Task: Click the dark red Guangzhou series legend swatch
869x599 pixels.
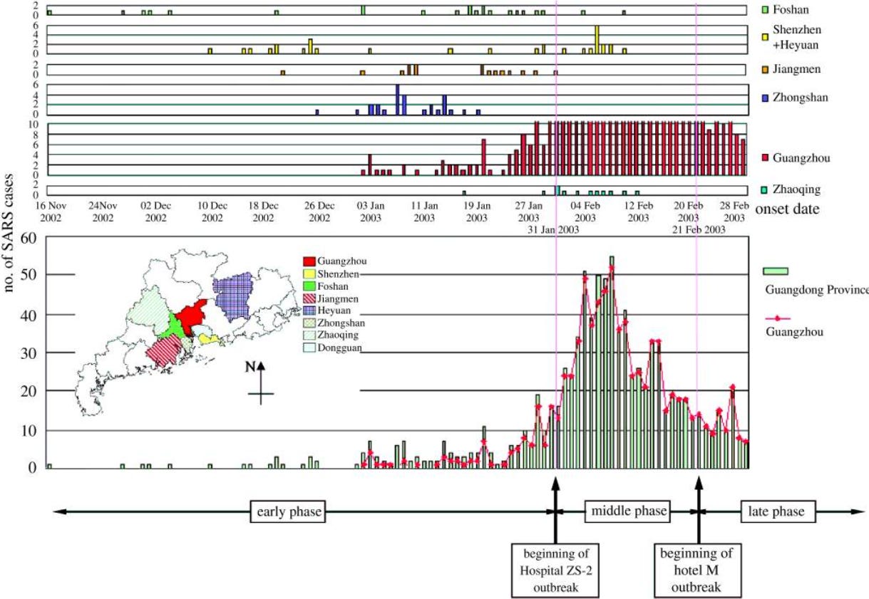Action: pyautogui.click(x=765, y=157)
